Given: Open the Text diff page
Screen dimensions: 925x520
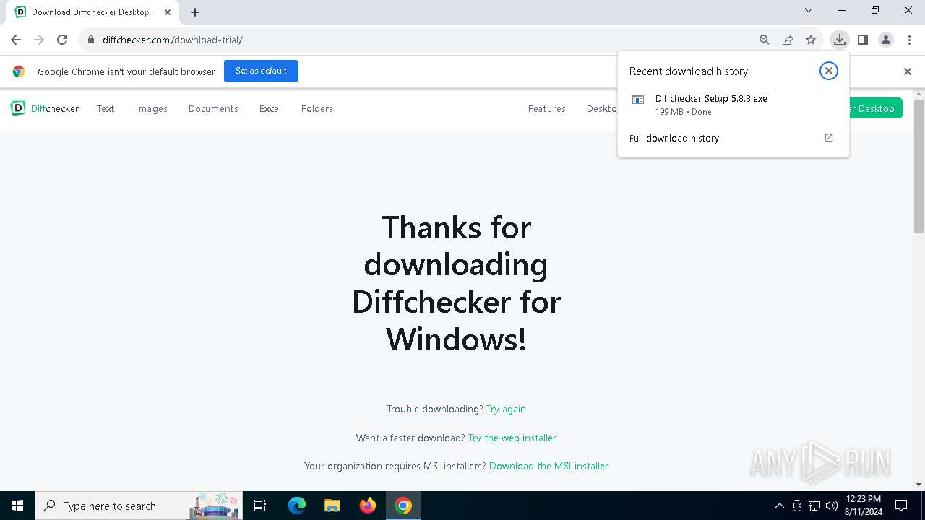Looking at the screenshot, I should point(106,108).
